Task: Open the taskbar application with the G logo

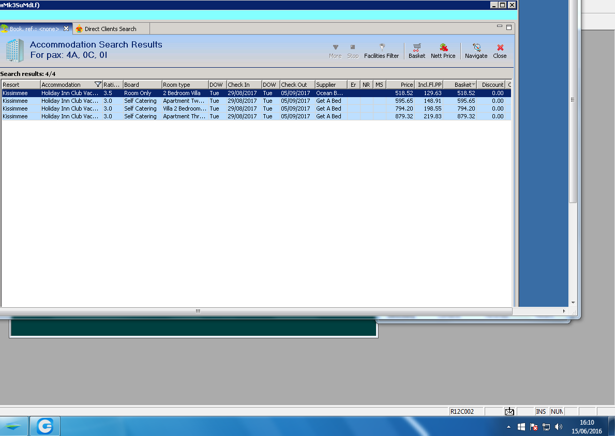Action: click(x=45, y=426)
